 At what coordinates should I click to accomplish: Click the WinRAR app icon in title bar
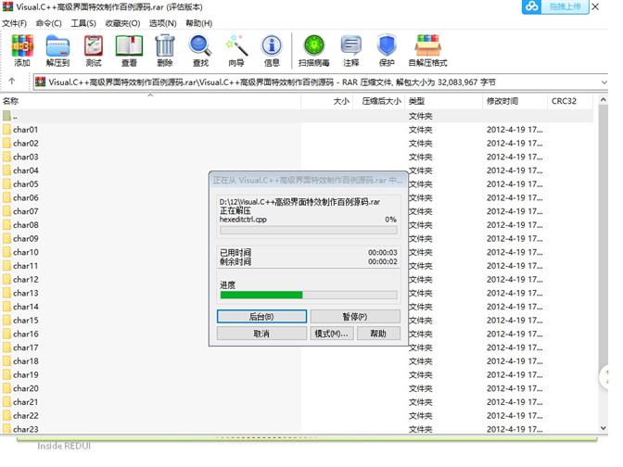tap(7, 6)
